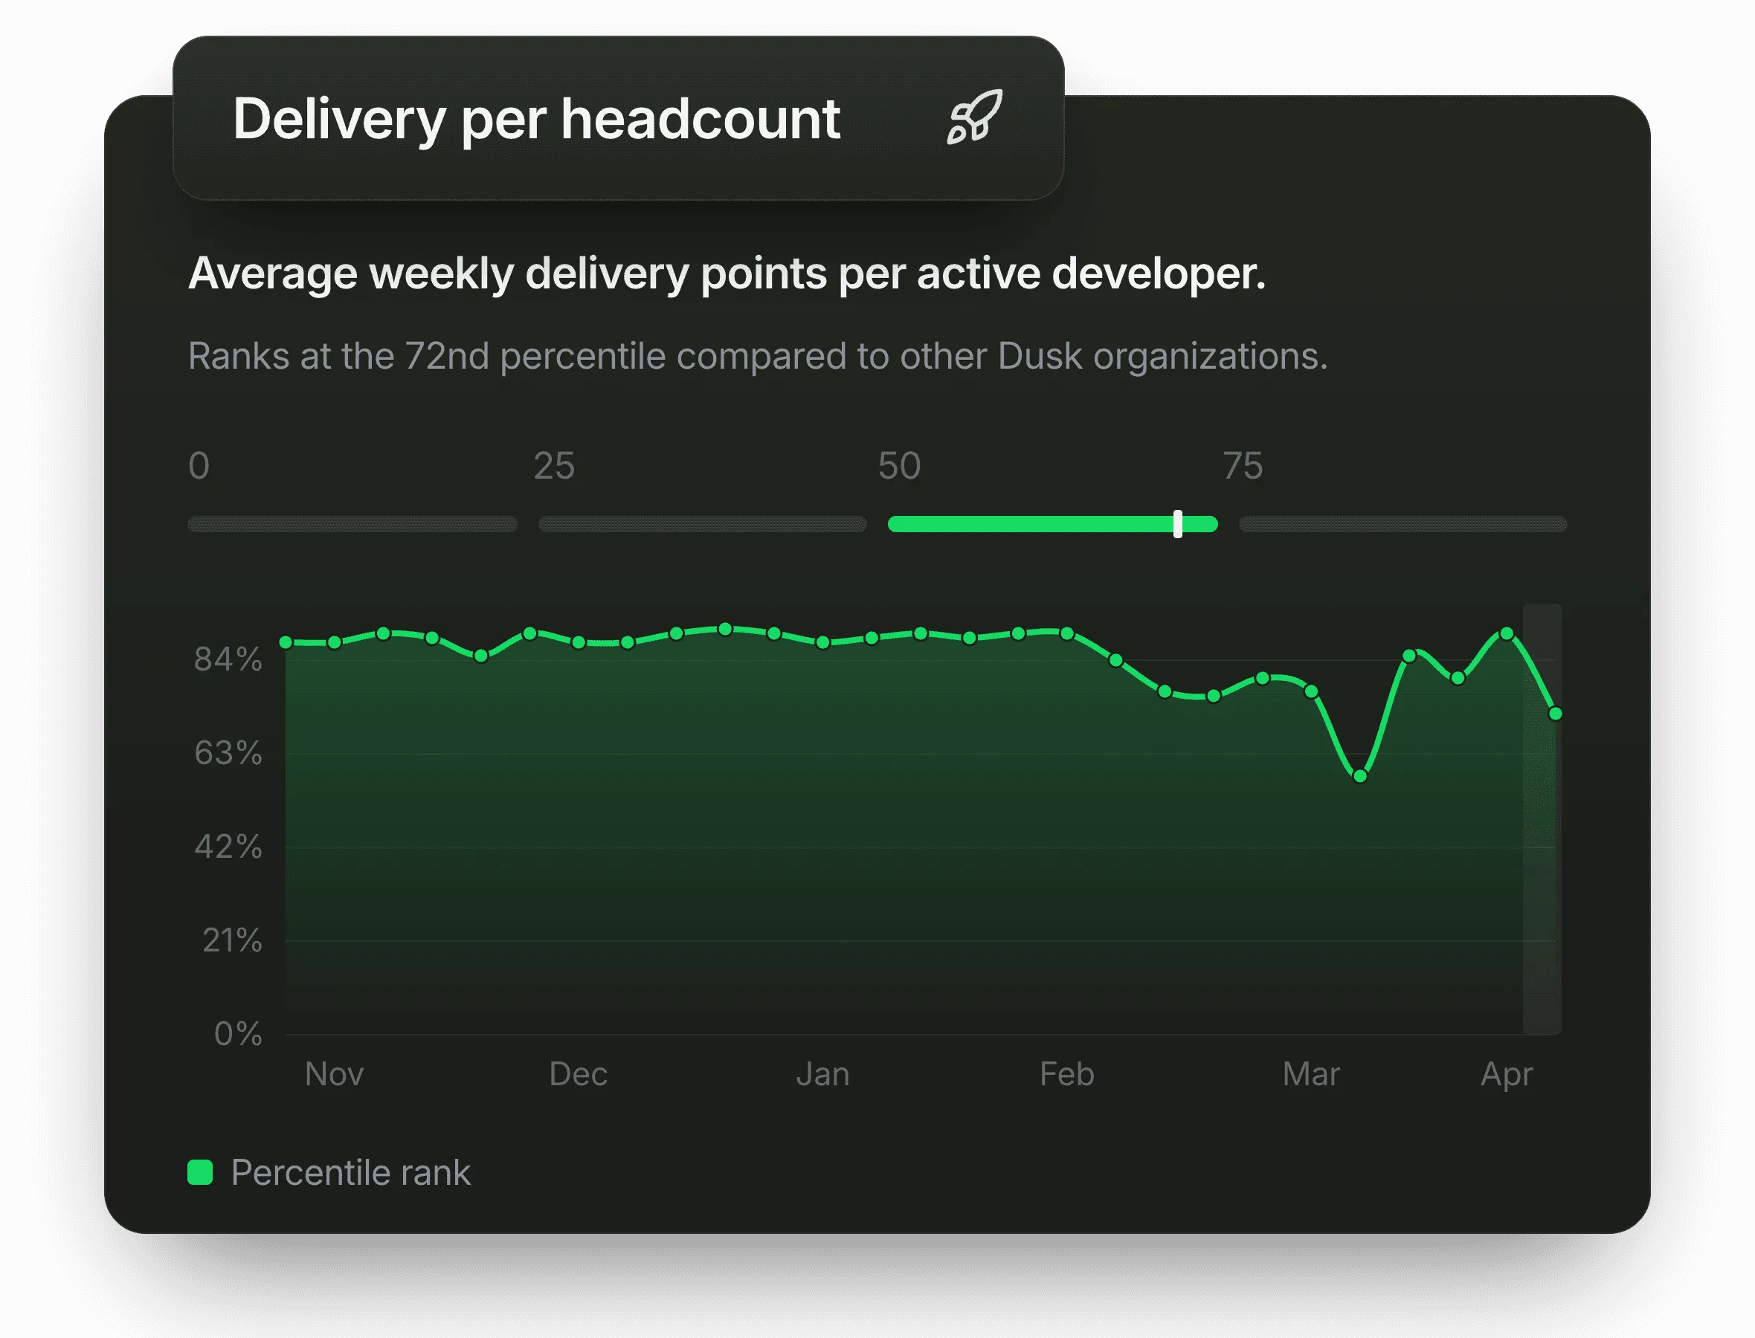Viewport: 1755px width, 1338px height.
Task: Click the Jan axis label
Action: click(823, 1074)
